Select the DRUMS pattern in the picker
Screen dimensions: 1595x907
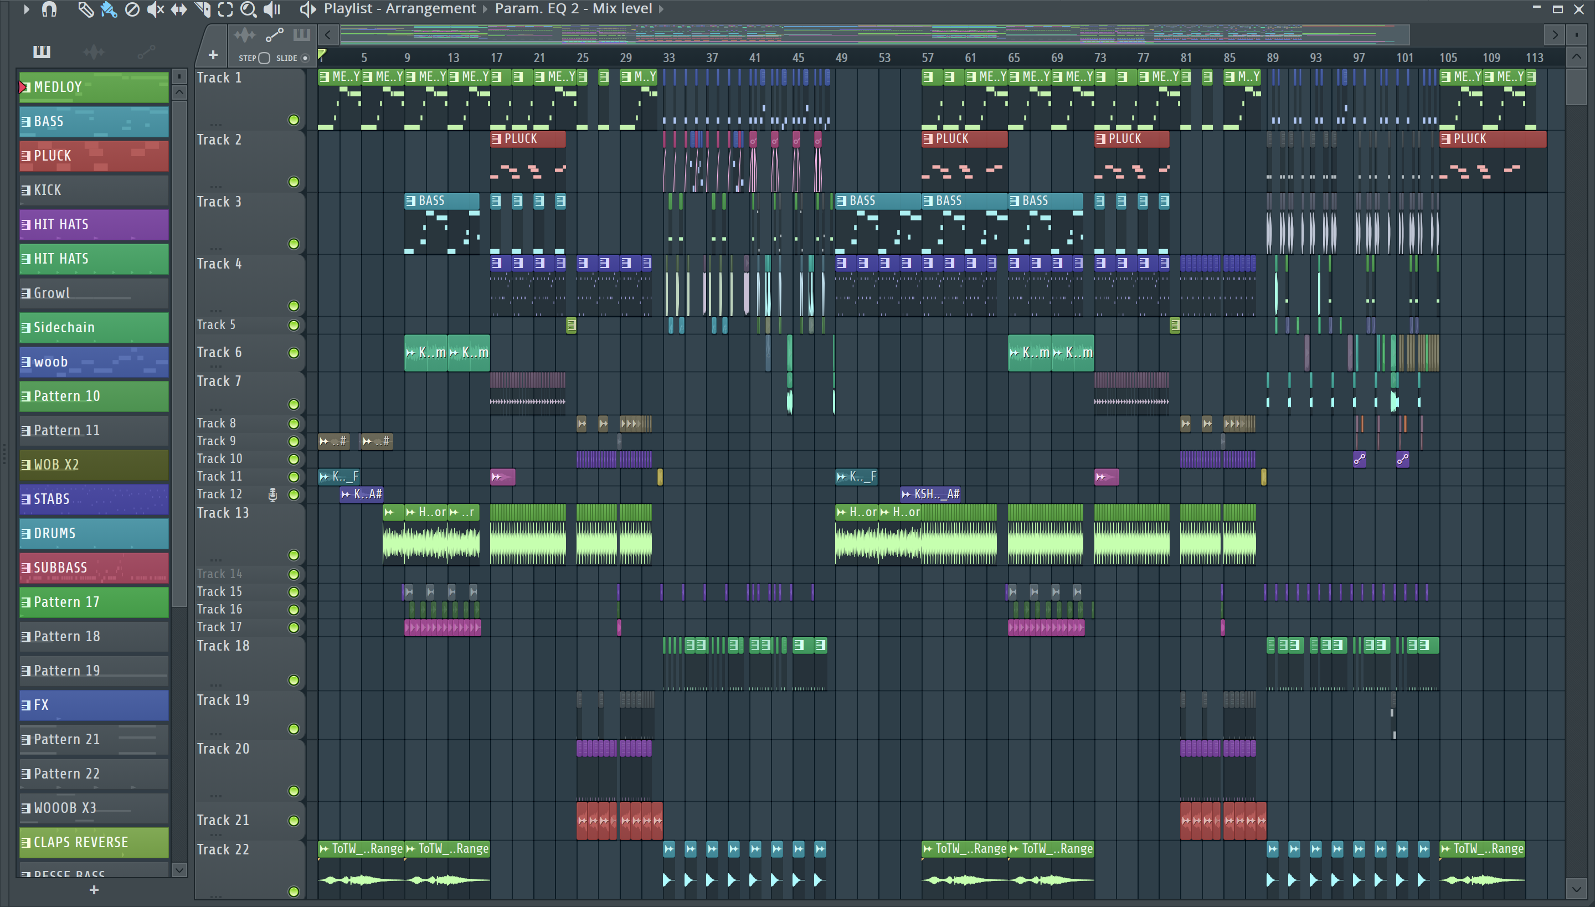tap(94, 533)
